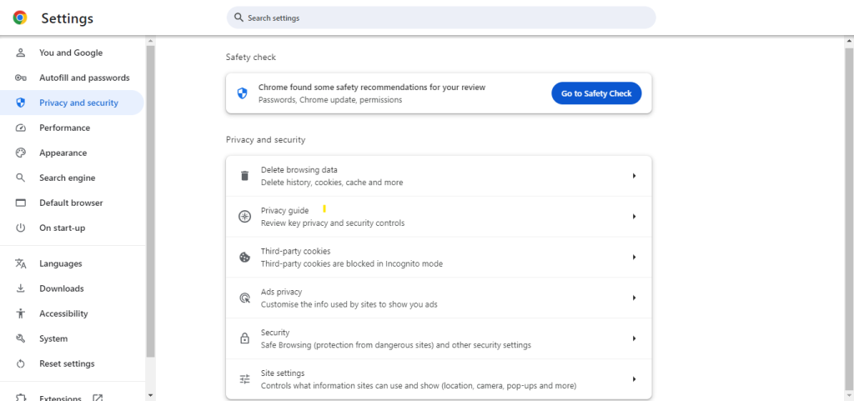This screenshot has width=854, height=401.
Task: Open Delete browsing data
Action: [x=439, y=176]
